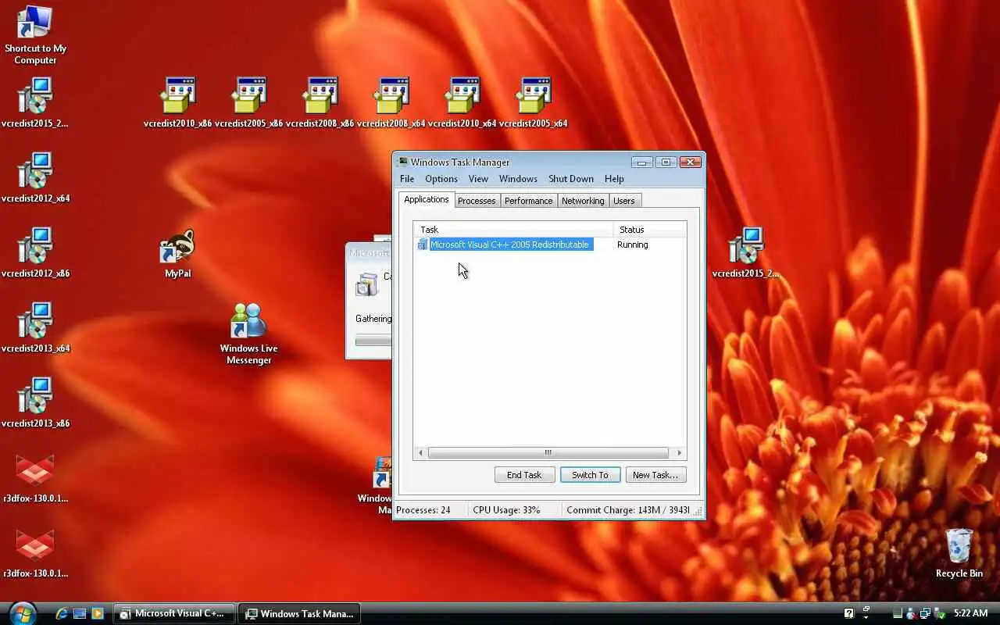Image resolution: width=1000 pixels, height=625 pixels.
Task: Switch to the Networking tab
Action: (x=583, y=201)
